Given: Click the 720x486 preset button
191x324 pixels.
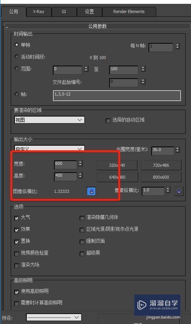Looking at the screenshot, I should (x=161, y=165).
